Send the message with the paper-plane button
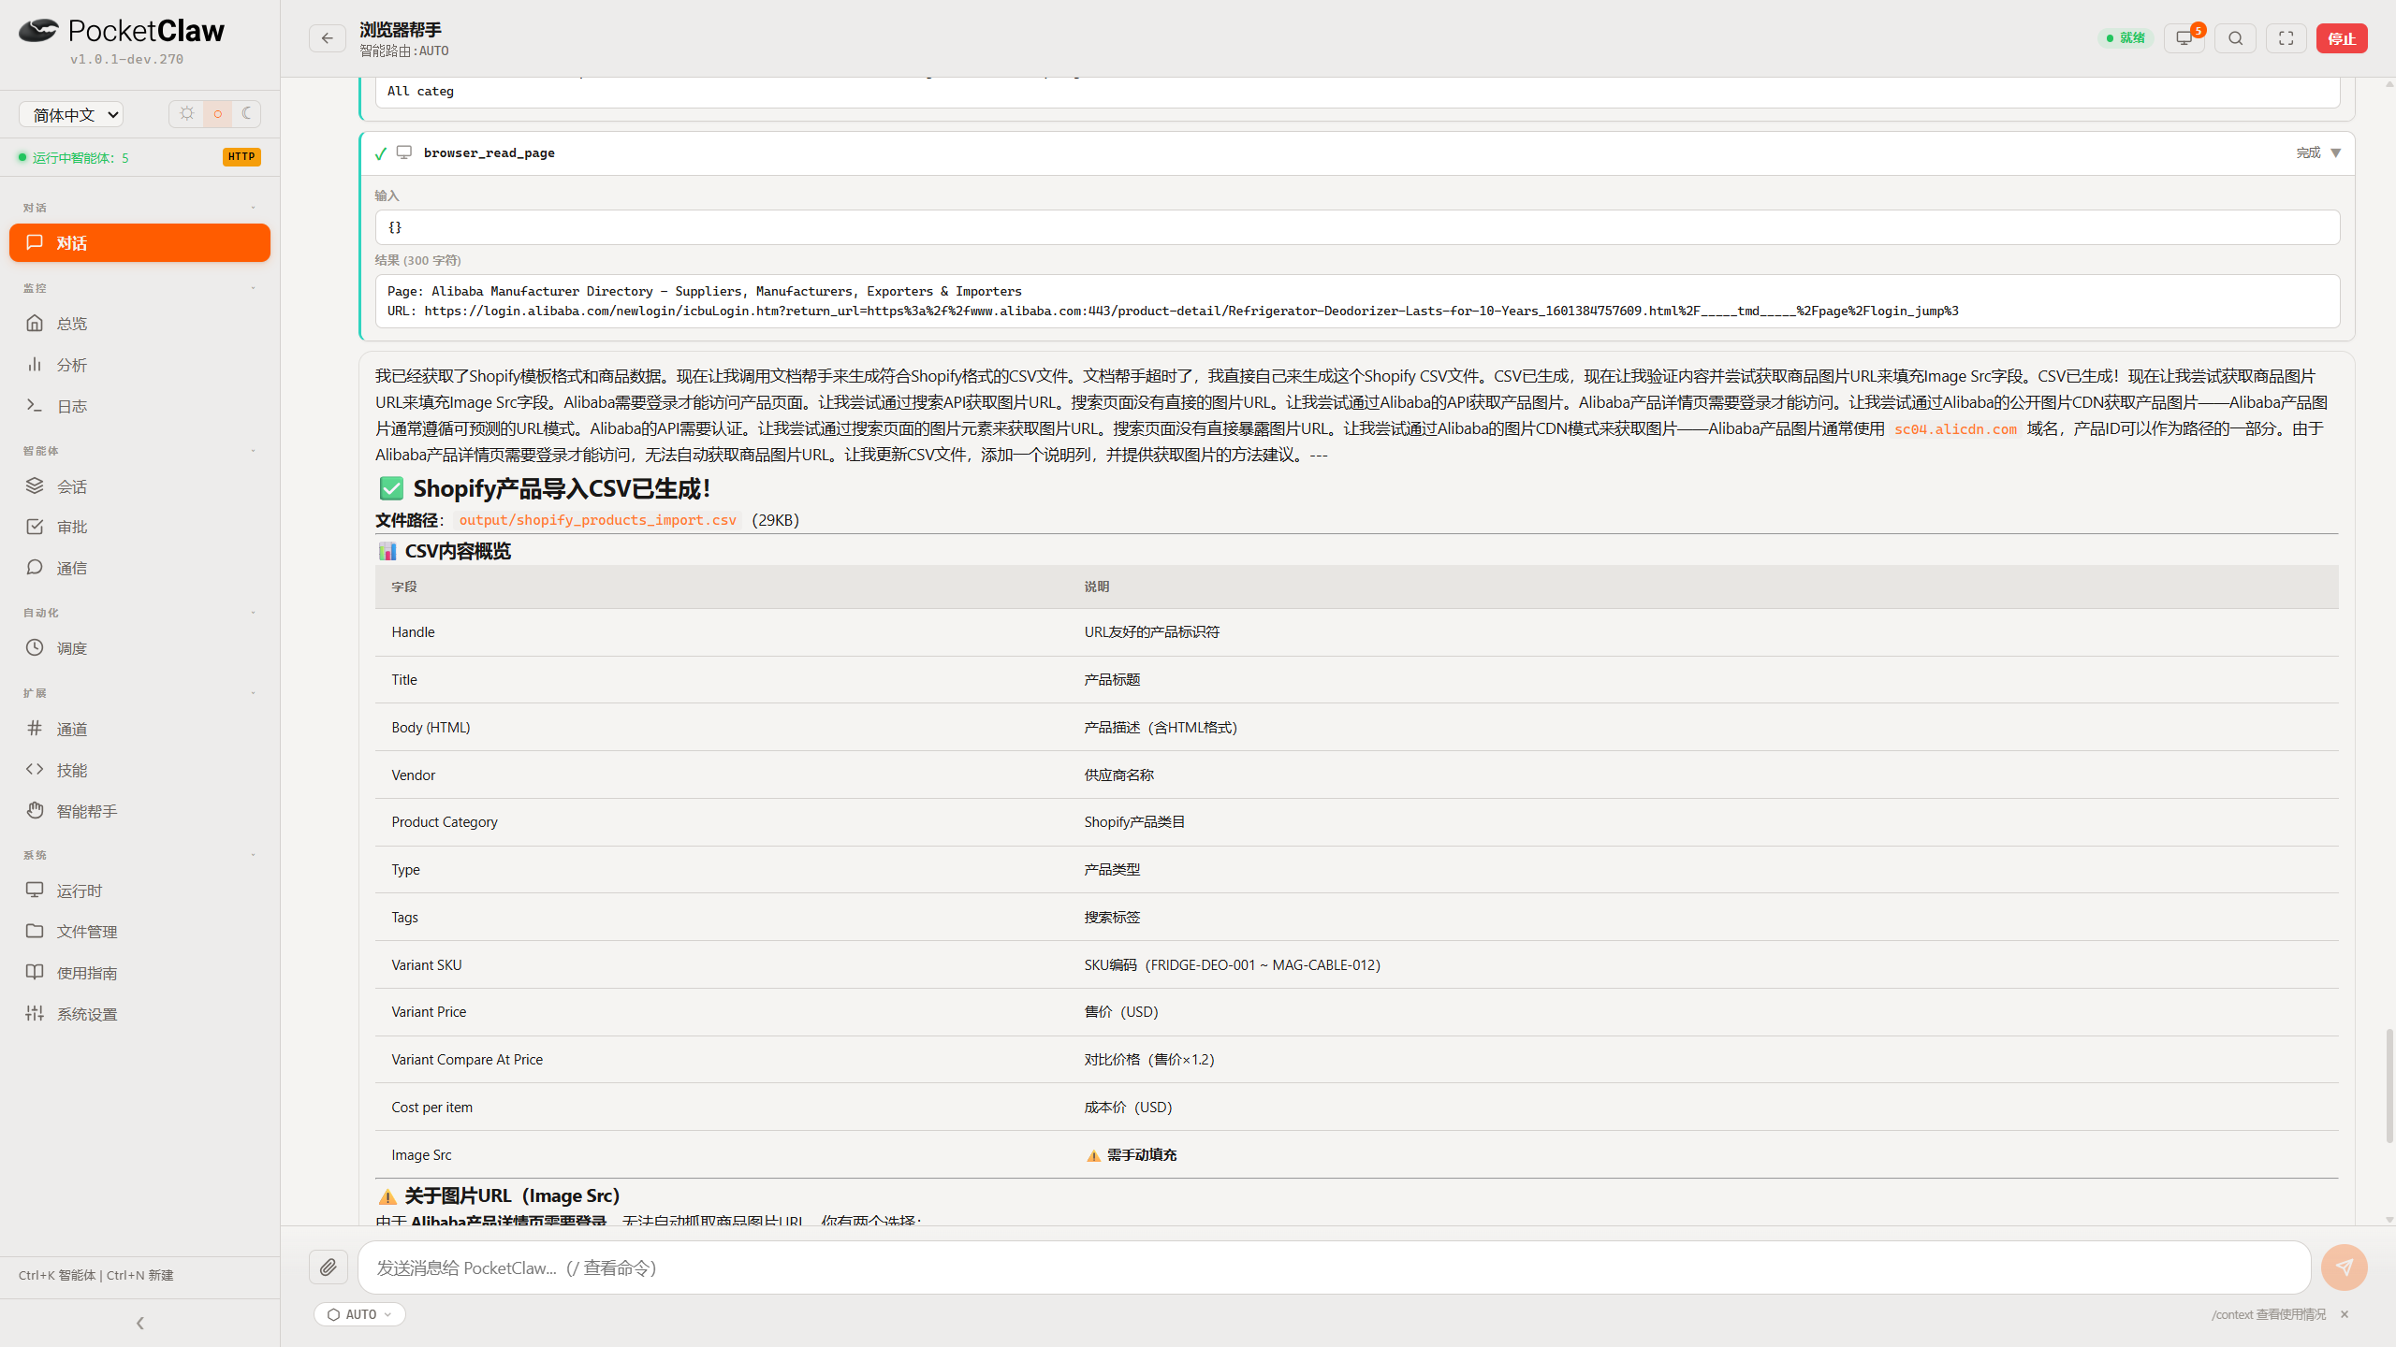 pyautogui.click(x=2344, y=1267)
